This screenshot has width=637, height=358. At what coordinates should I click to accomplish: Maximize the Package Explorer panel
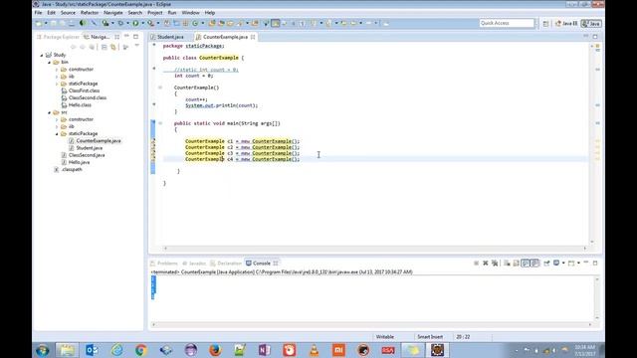tap(135, 37)
